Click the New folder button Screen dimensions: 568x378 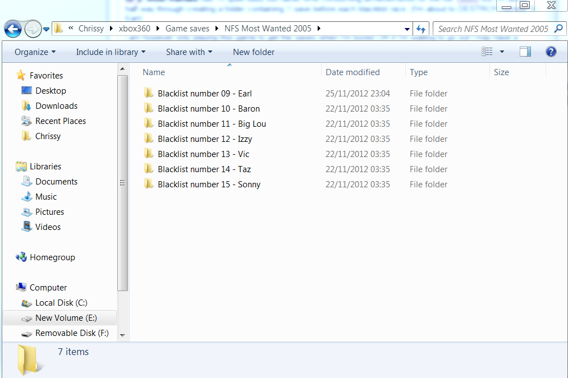coord(254,52)
